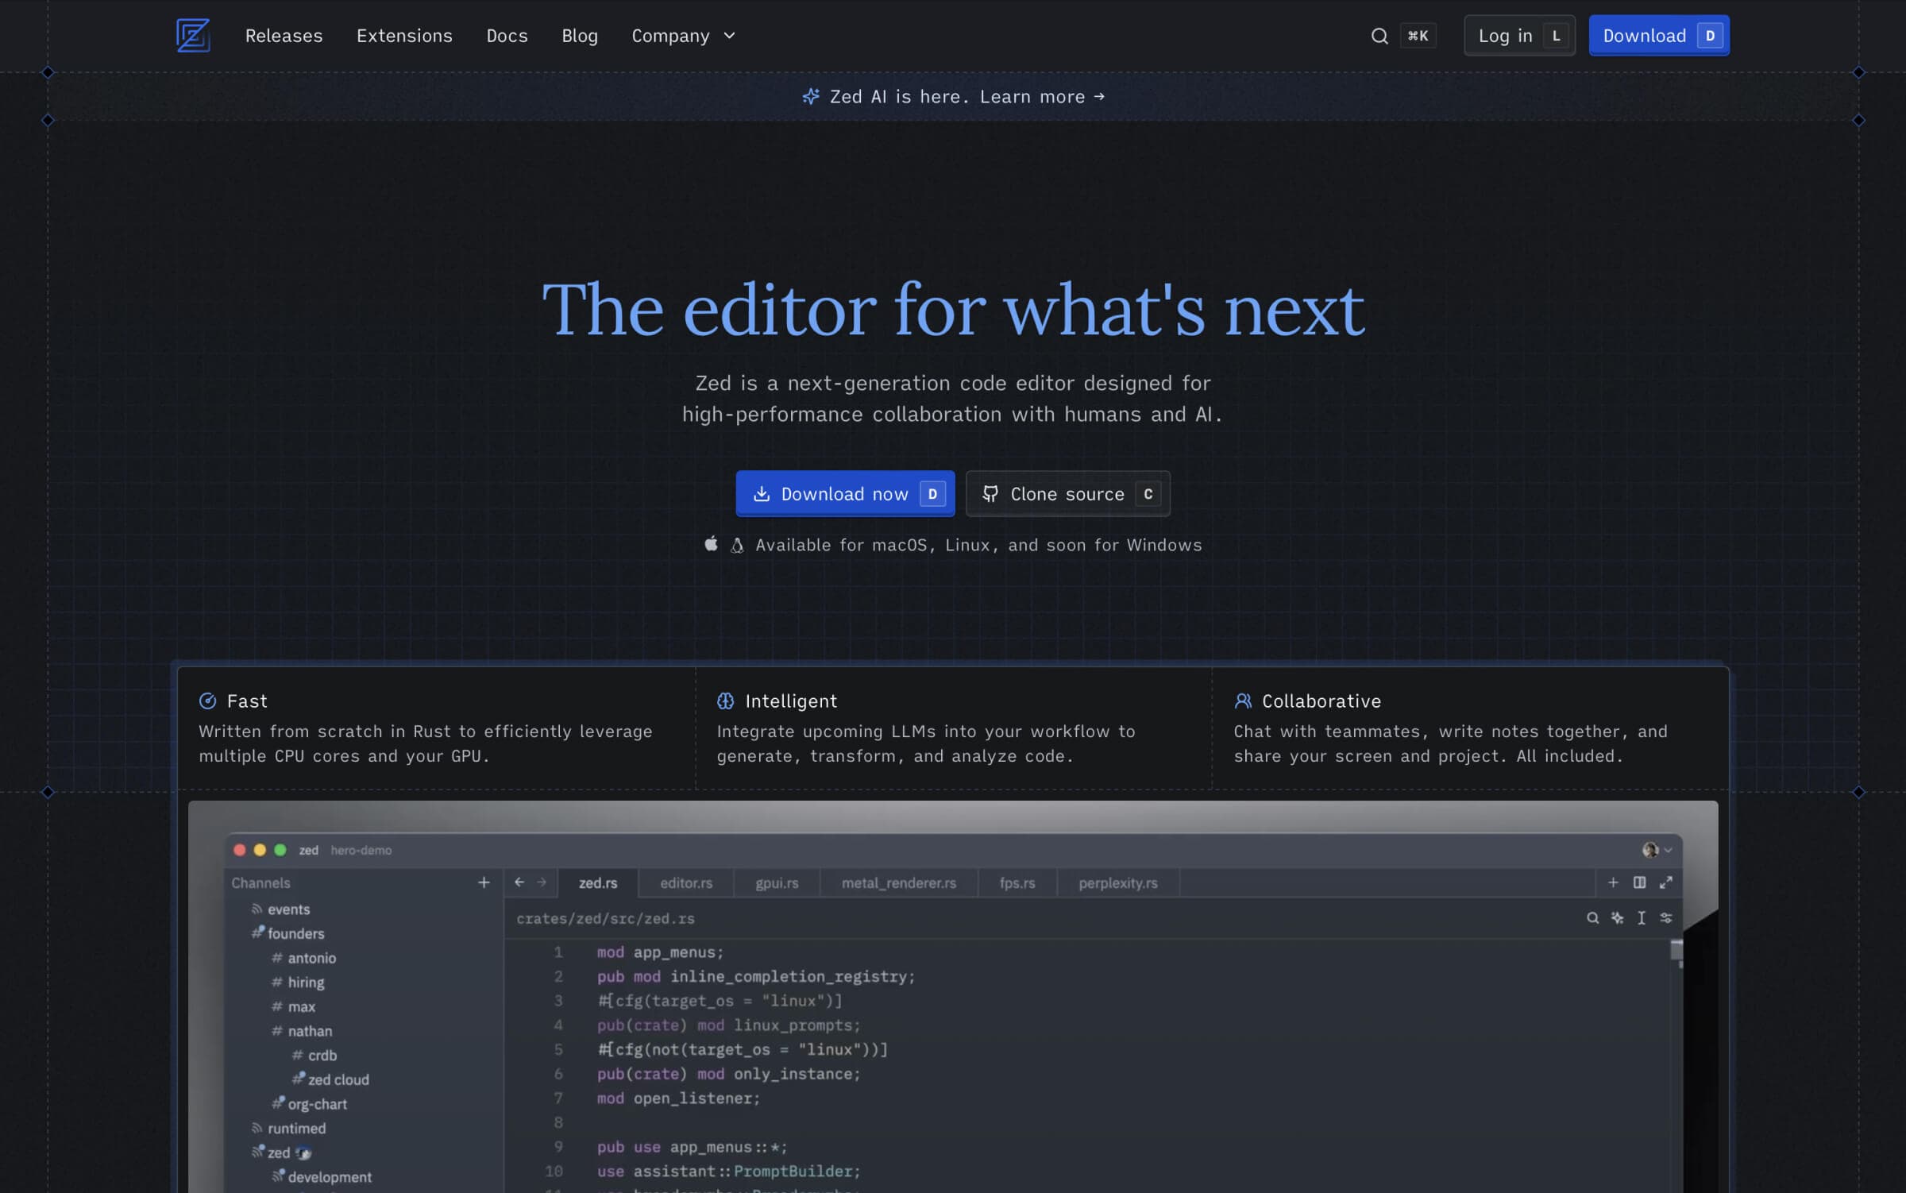
Task: Click line number 5 in gutter
Action: coord(558,1049)
